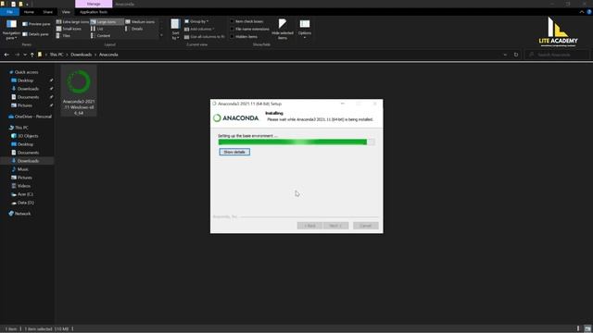Viewport: 593px width, 333px height.
Task: Select List layout view
Action: (x=97, y=29)
